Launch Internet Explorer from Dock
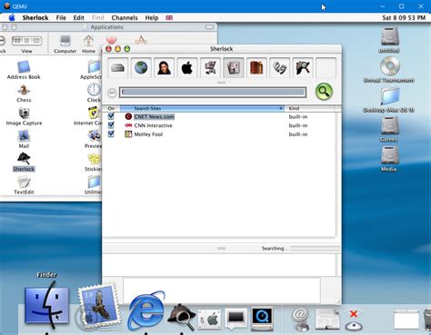431x335 pixels. [x=146, y=310]
